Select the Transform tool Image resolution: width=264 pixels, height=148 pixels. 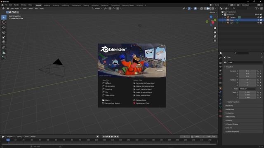[4, 42]
